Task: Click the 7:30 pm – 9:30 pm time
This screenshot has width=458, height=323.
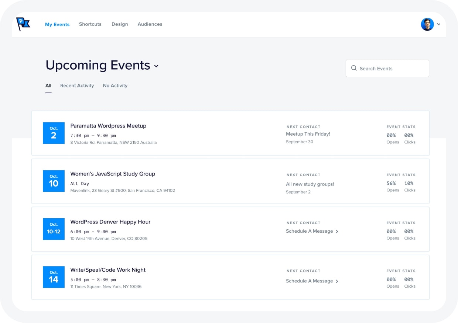Action: point(93,136)
